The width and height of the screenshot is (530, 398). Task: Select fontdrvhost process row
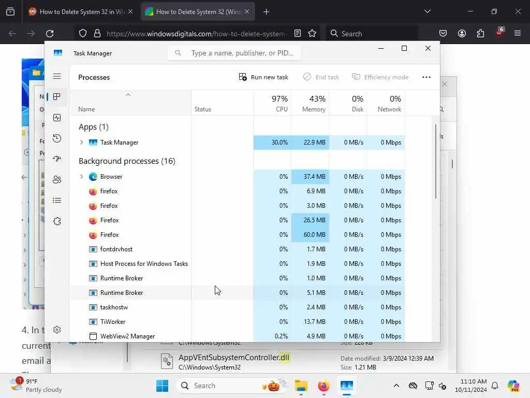[x=238, y=249]
